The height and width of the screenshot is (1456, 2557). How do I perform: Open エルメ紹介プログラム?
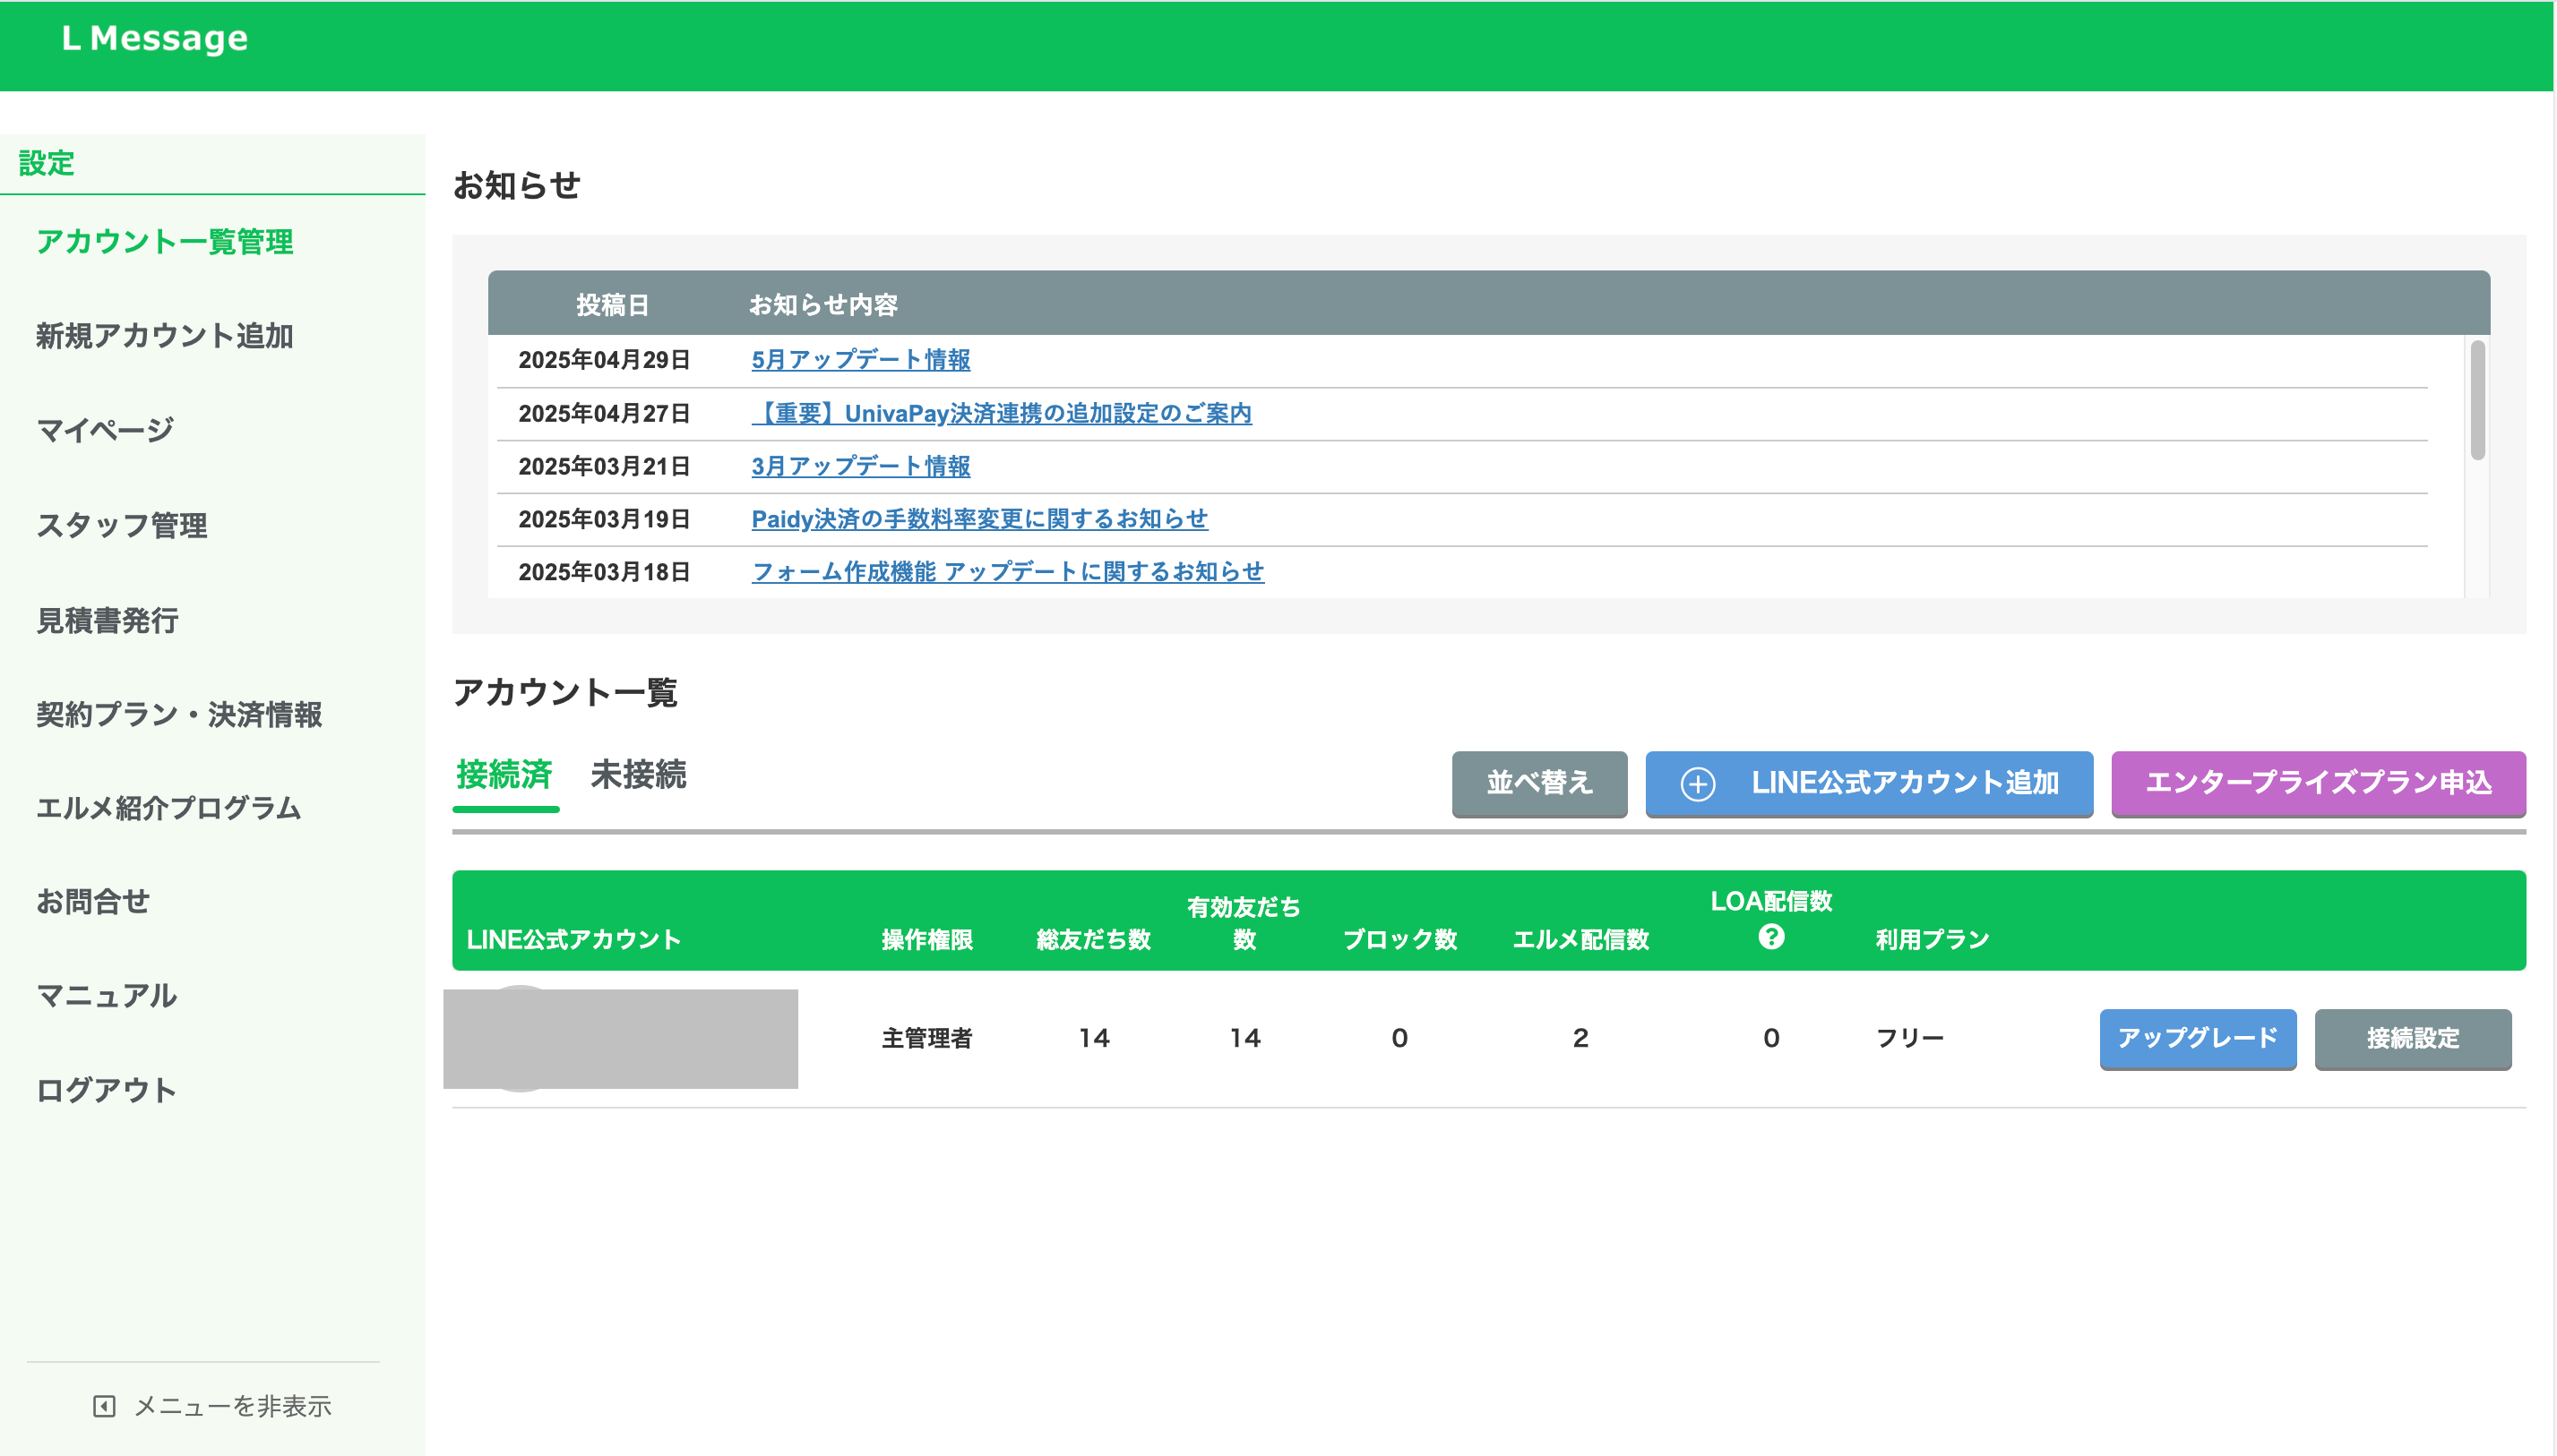[169, 807]
